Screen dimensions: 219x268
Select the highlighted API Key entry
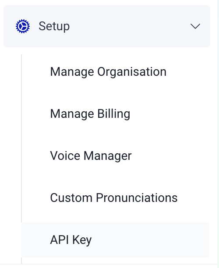115,240
